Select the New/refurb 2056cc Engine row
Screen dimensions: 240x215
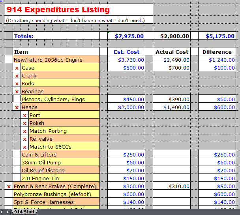click(x=56, y=60)
